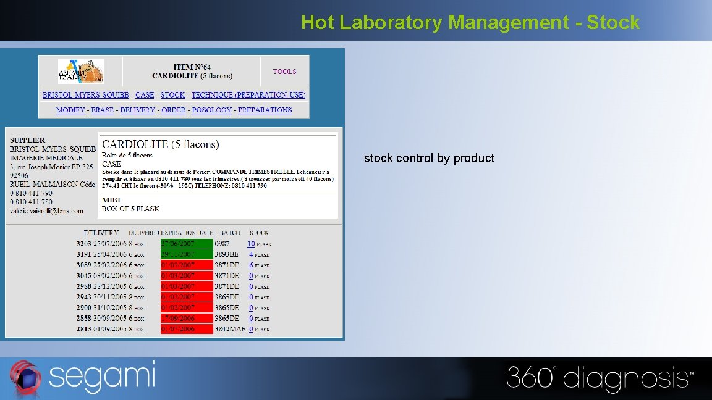Image resolution: width=712 pixels, height=400 pixels.
Task: Click batch 3865DE in delivery 2858 row
Action: click(x=227, y=319)
